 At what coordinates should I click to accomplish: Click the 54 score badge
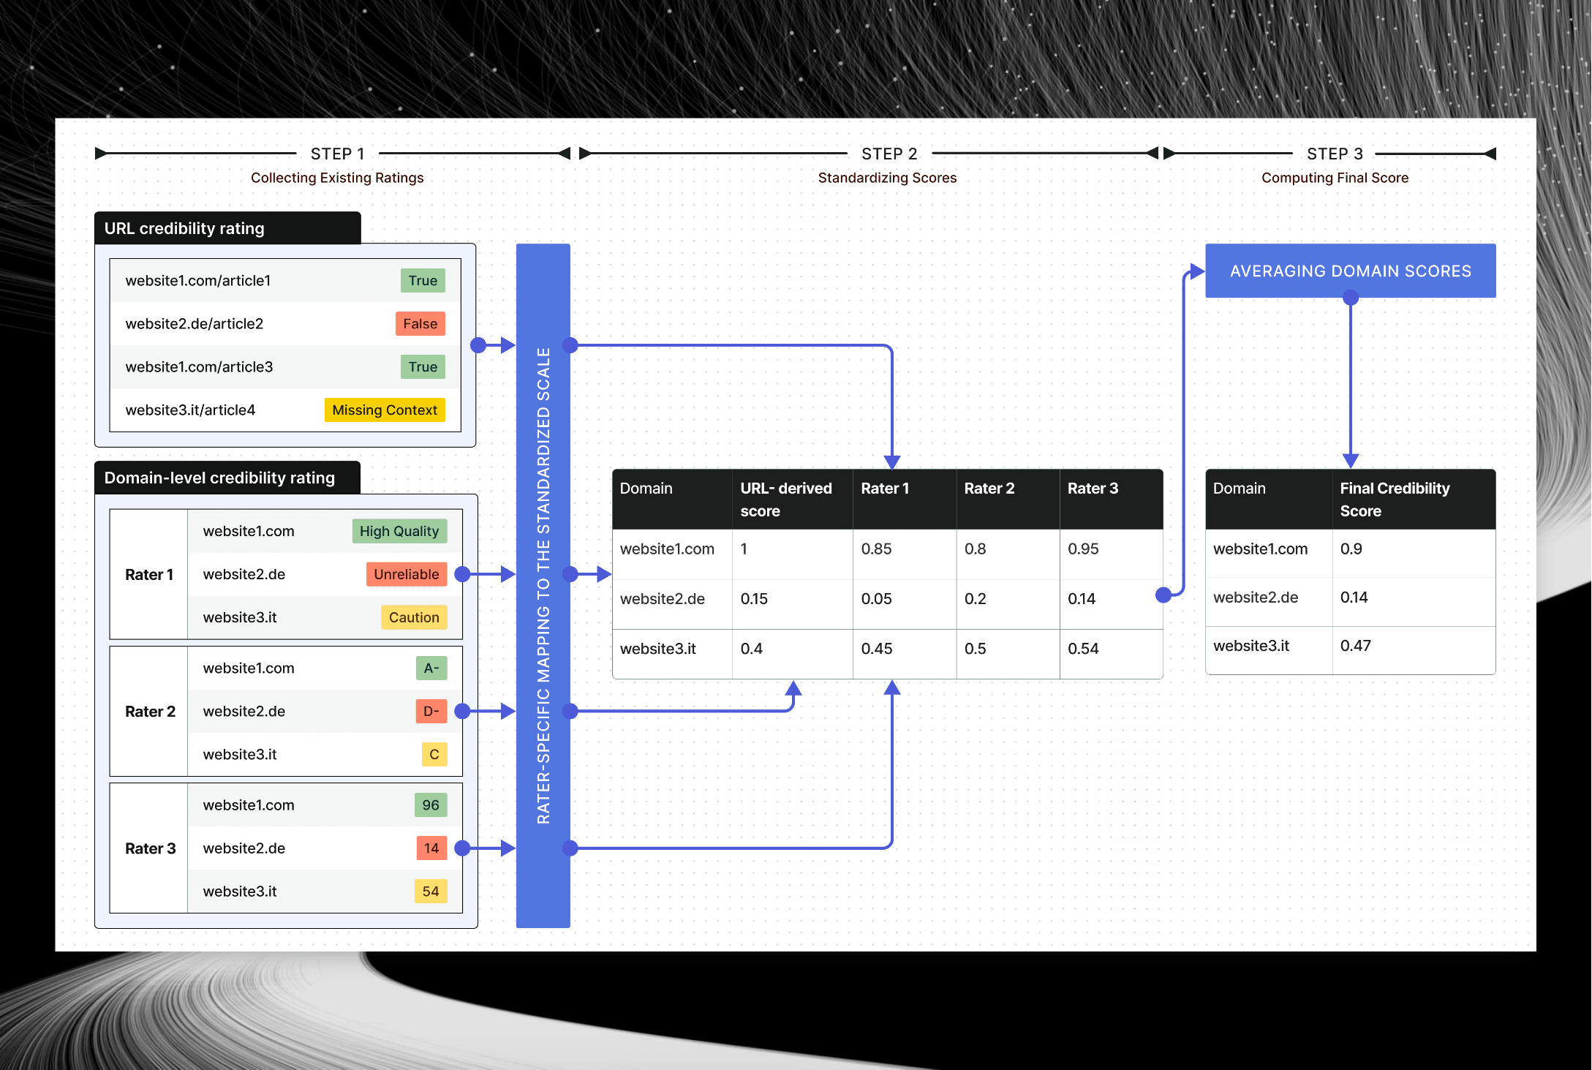click(x=431, y=891)
